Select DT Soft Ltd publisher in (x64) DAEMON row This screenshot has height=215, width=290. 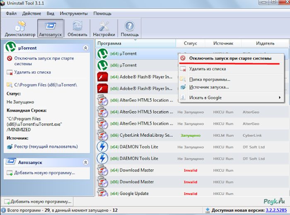254,147
